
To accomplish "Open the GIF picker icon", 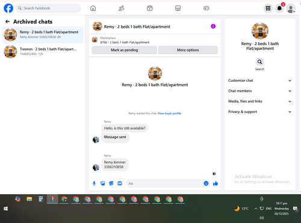I will 120,183.
